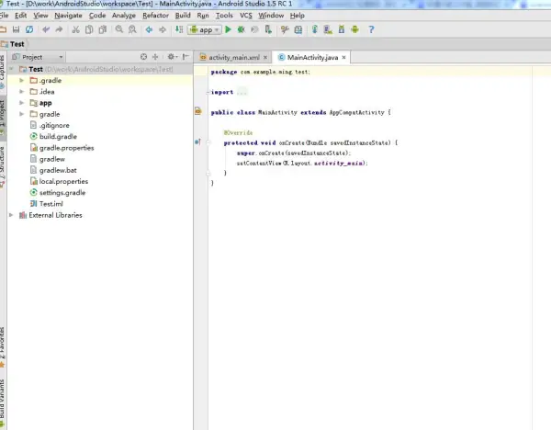Open the Project view selector dropdown
551x430 pixels.
38,57
